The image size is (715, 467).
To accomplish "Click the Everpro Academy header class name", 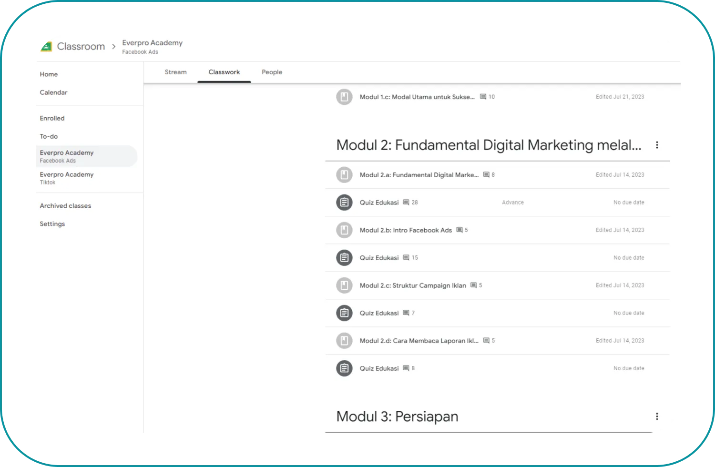I will (153, 43).
